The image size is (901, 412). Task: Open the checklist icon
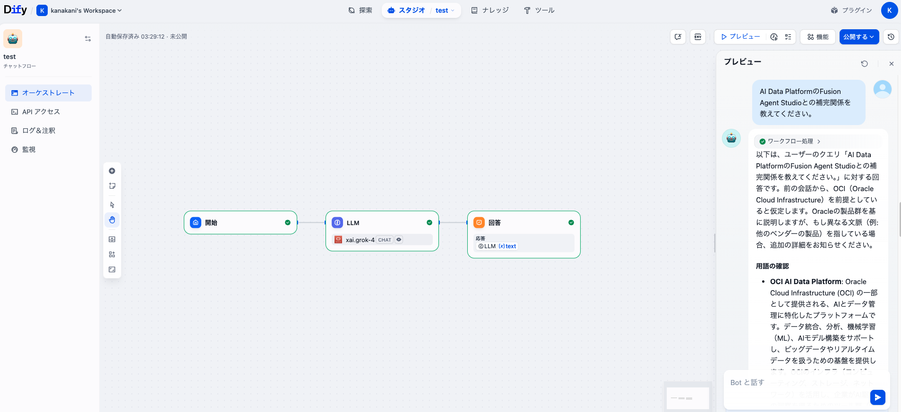[788, 37]
